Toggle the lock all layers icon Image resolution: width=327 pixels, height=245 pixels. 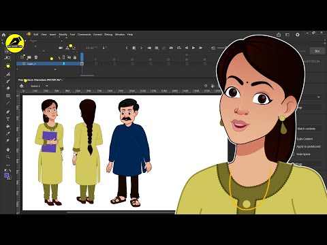pyautogui.click(x=75, y=58)
